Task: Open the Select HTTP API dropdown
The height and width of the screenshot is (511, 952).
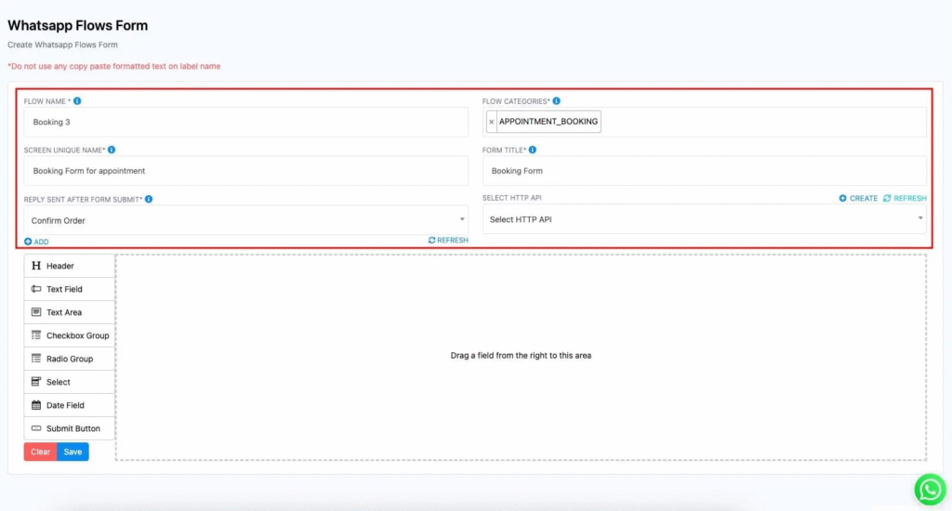Action: (x=705, y=219)
